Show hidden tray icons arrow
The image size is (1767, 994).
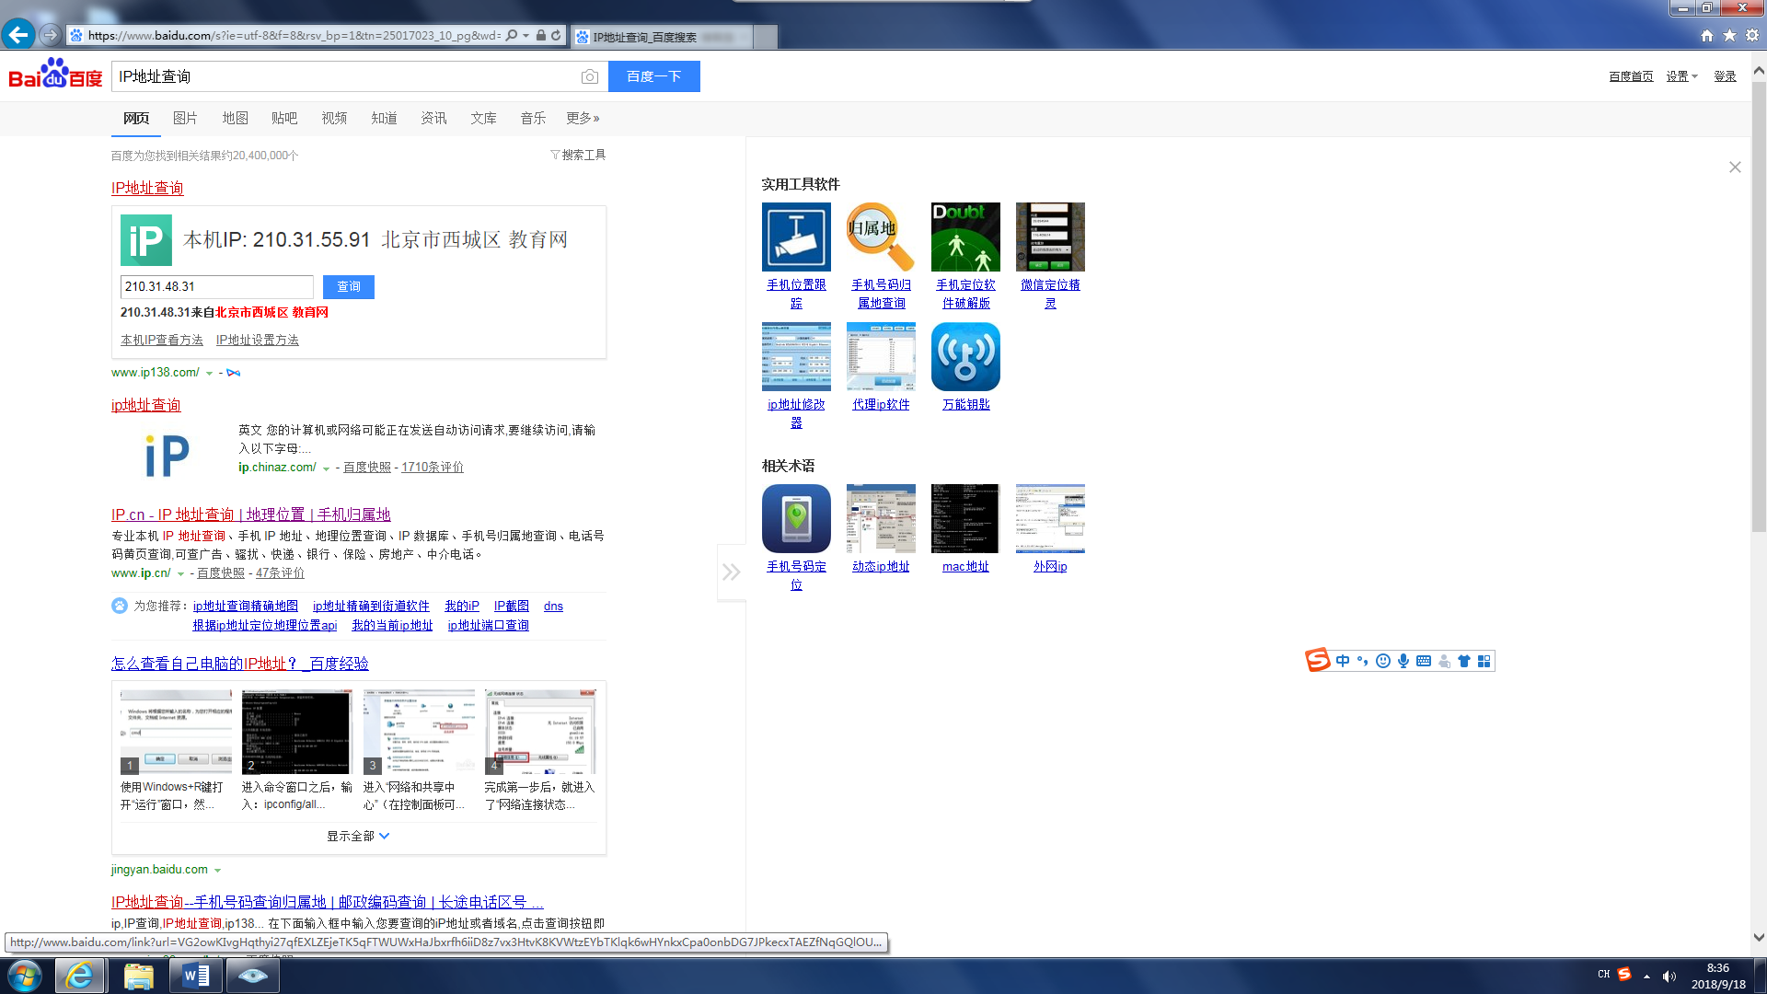coord(1646,977)
